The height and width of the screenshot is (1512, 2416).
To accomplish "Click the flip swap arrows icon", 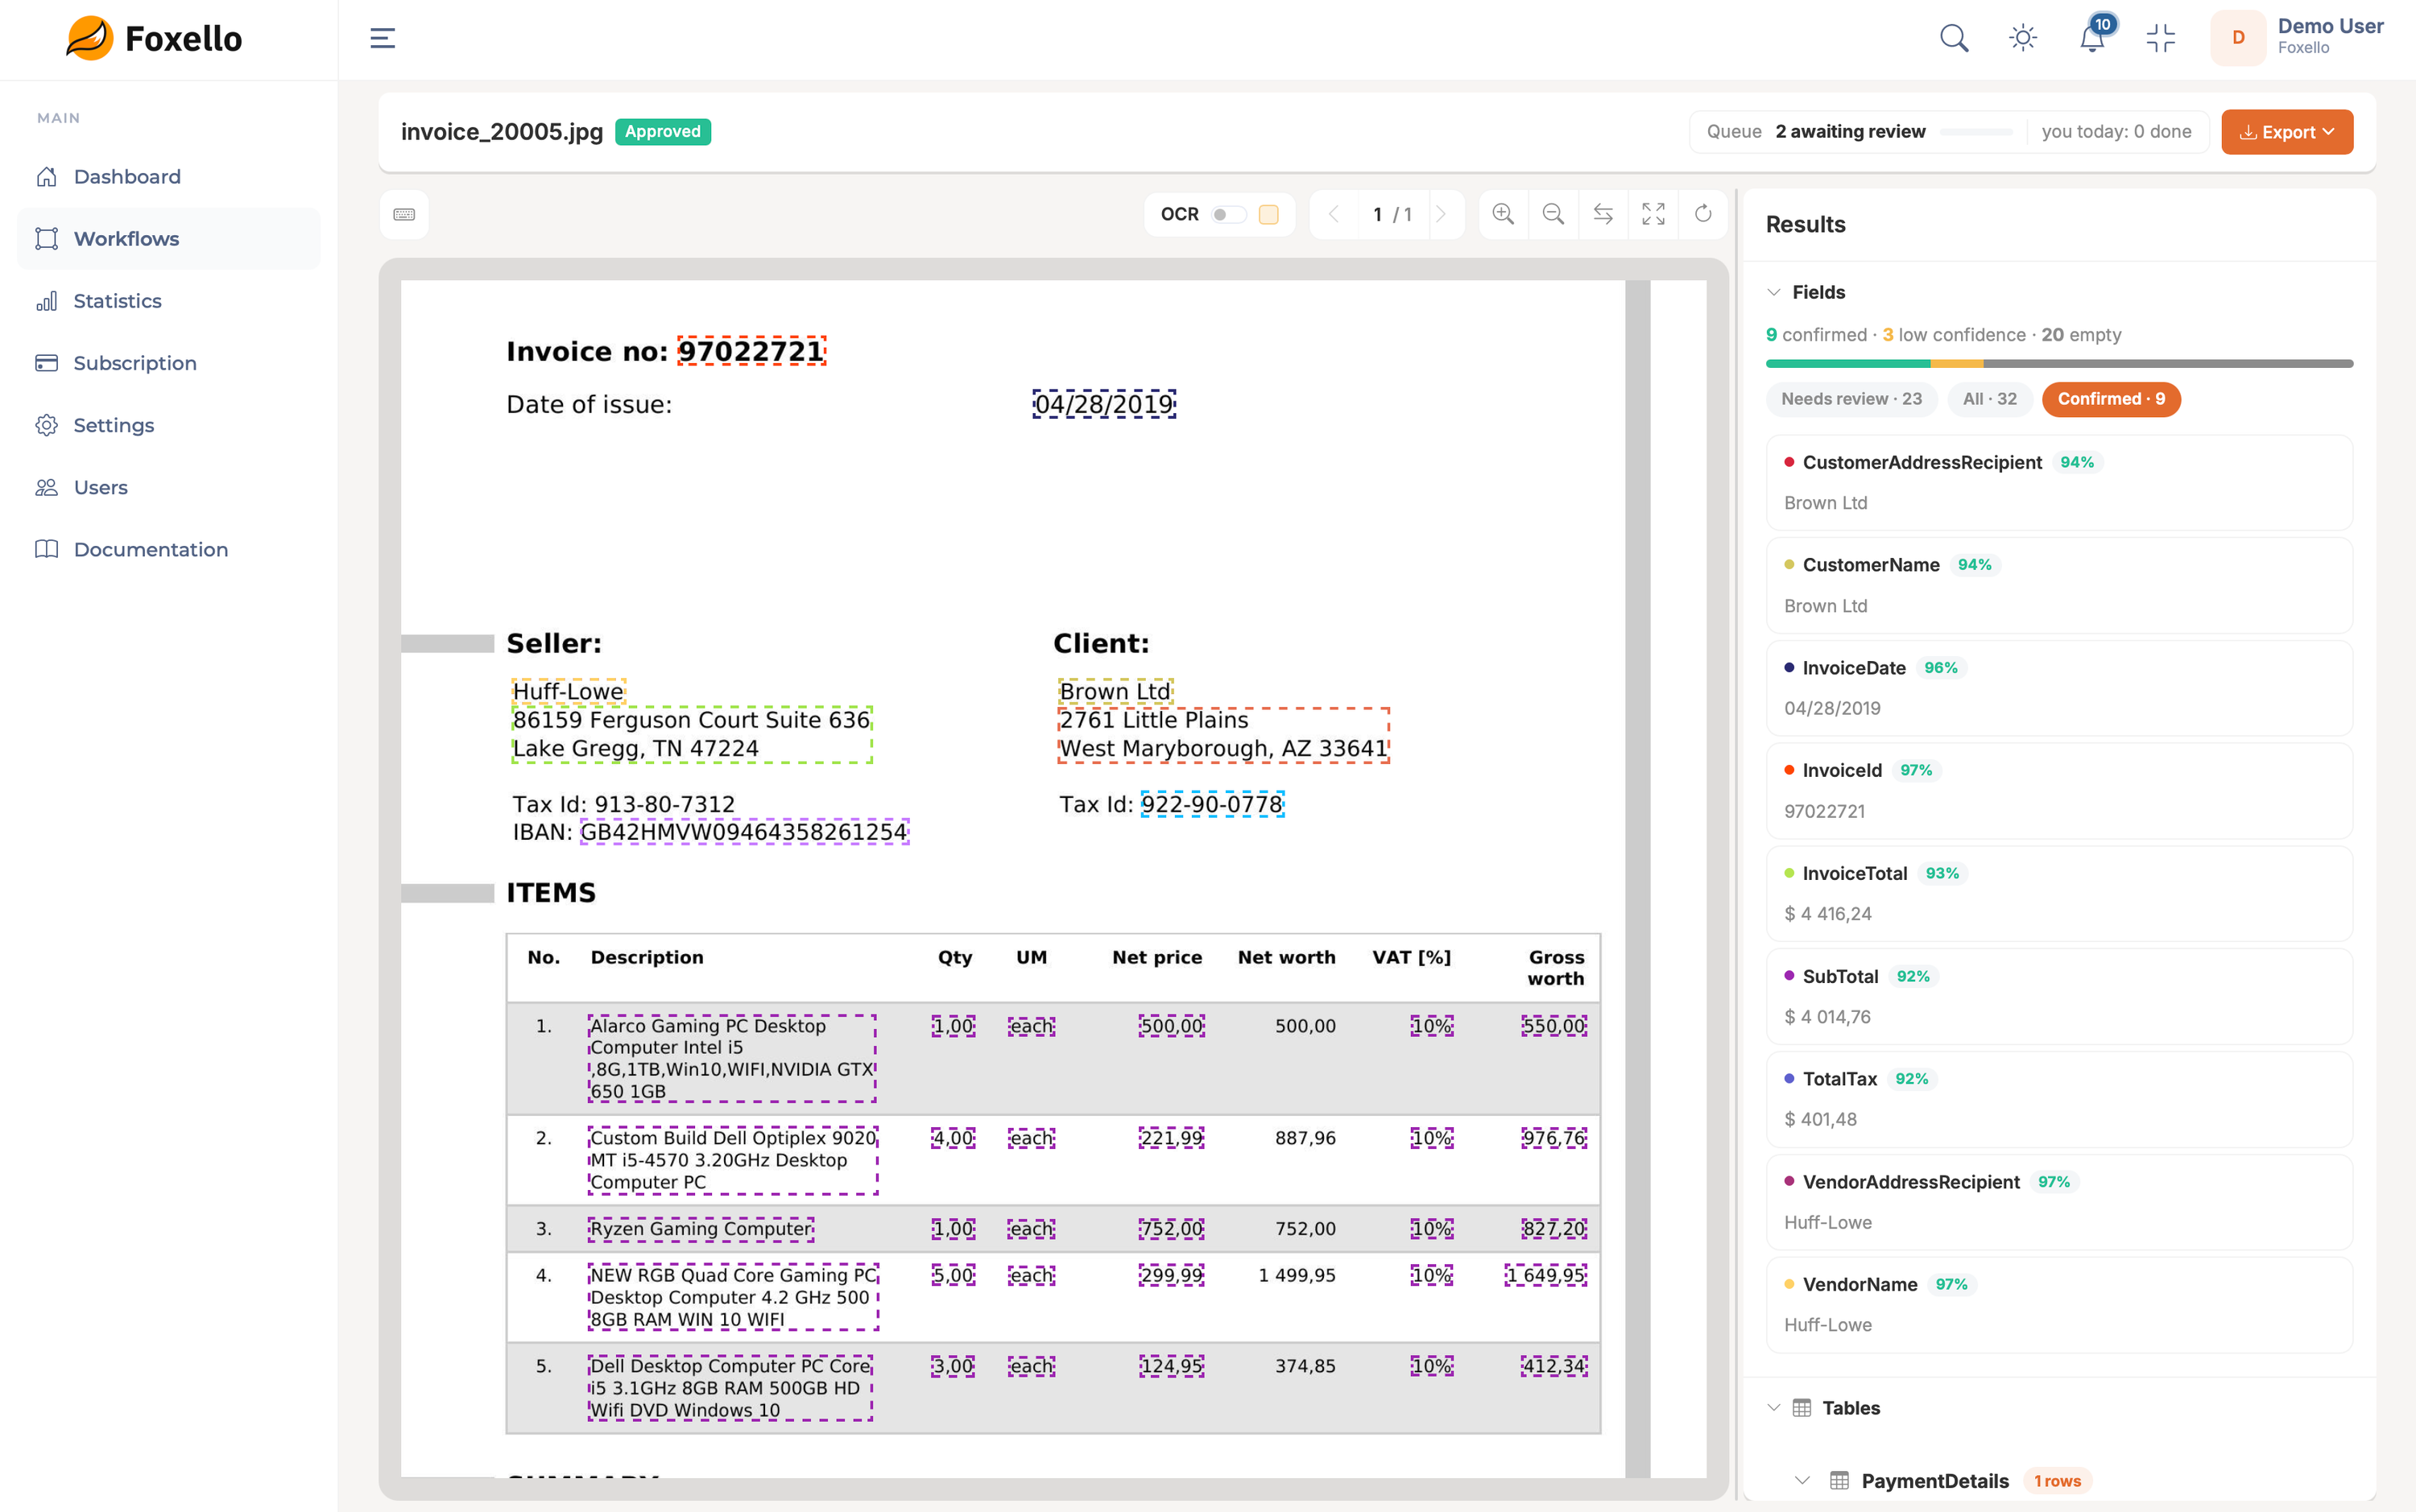I will coord(1603,214).
